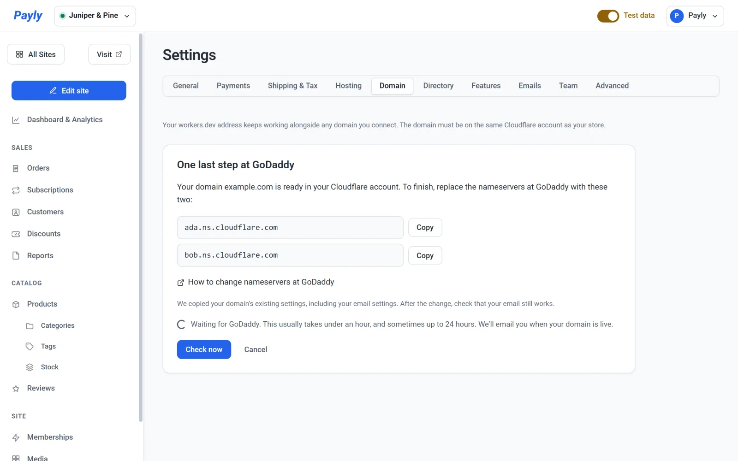Screen dimensions: 738x461
Task: Click the Payly logo
Action: (x=28, y=16)
